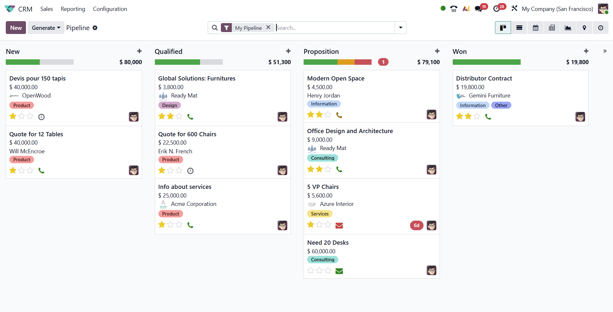Give Info about services a second star
Screen dimensions: 613x312
click(170, 224)
